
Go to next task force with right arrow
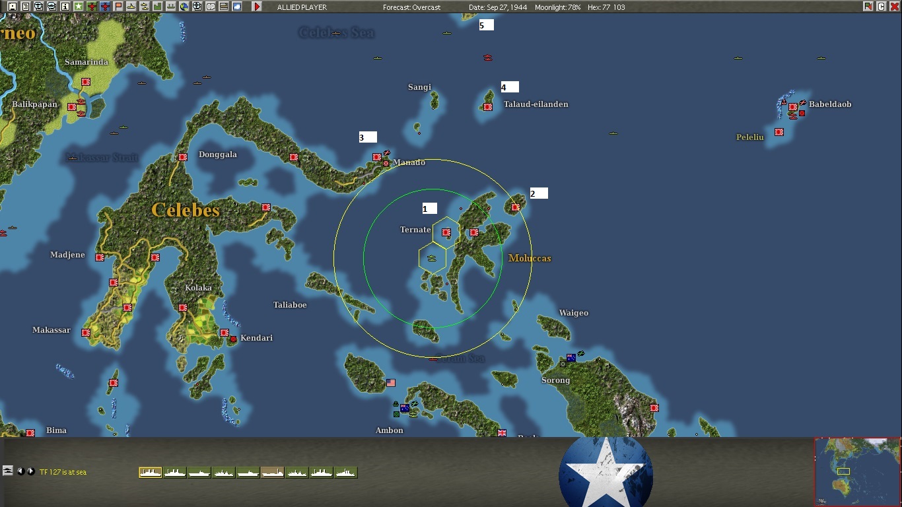[x=30, y=471]
